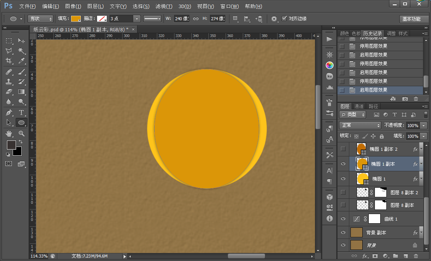
Task: Open the path arrangement icon
Action: tap(259, 19)
